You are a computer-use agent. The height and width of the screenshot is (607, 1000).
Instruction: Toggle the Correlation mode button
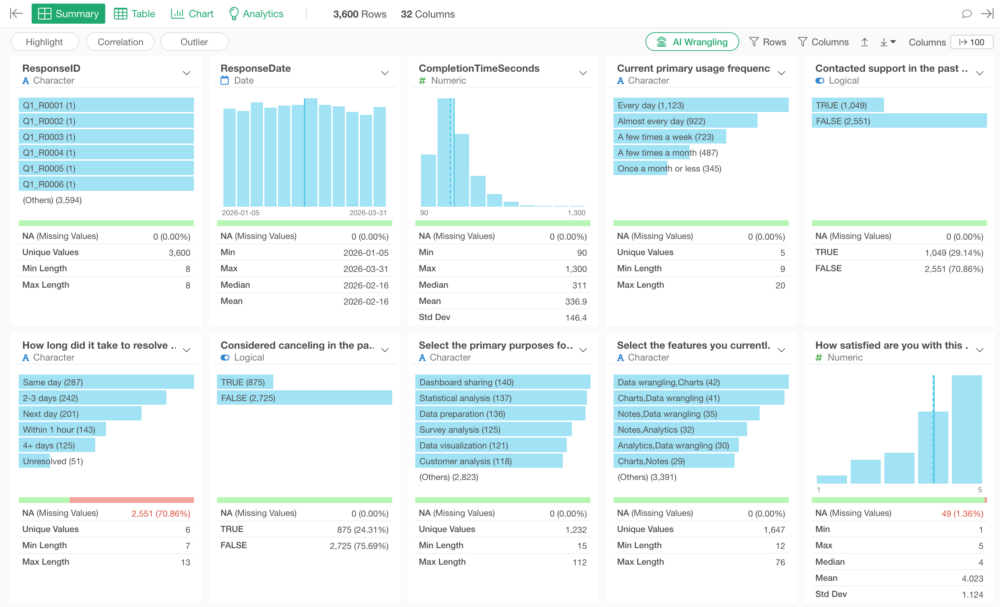click(x=120, y=42)
